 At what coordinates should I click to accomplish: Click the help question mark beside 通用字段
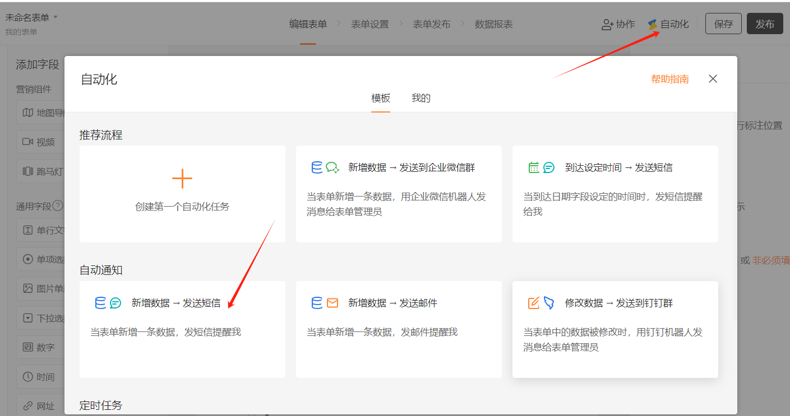58,206
